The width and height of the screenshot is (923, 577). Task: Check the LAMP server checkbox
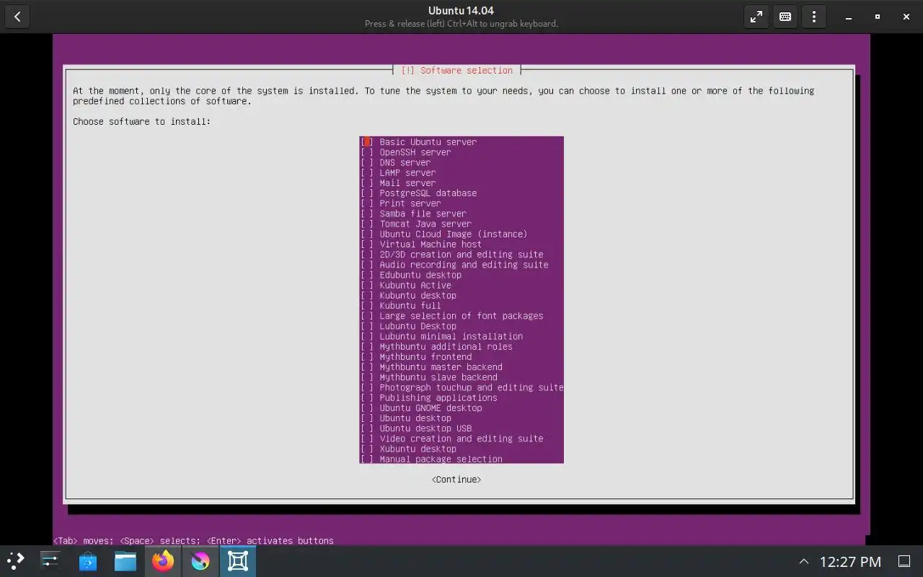coord(367,172)
